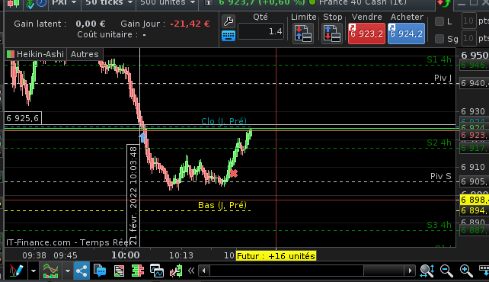Click the S1 4h support label
This screenshot has width=489, height=282.
(x=439, y=59)
